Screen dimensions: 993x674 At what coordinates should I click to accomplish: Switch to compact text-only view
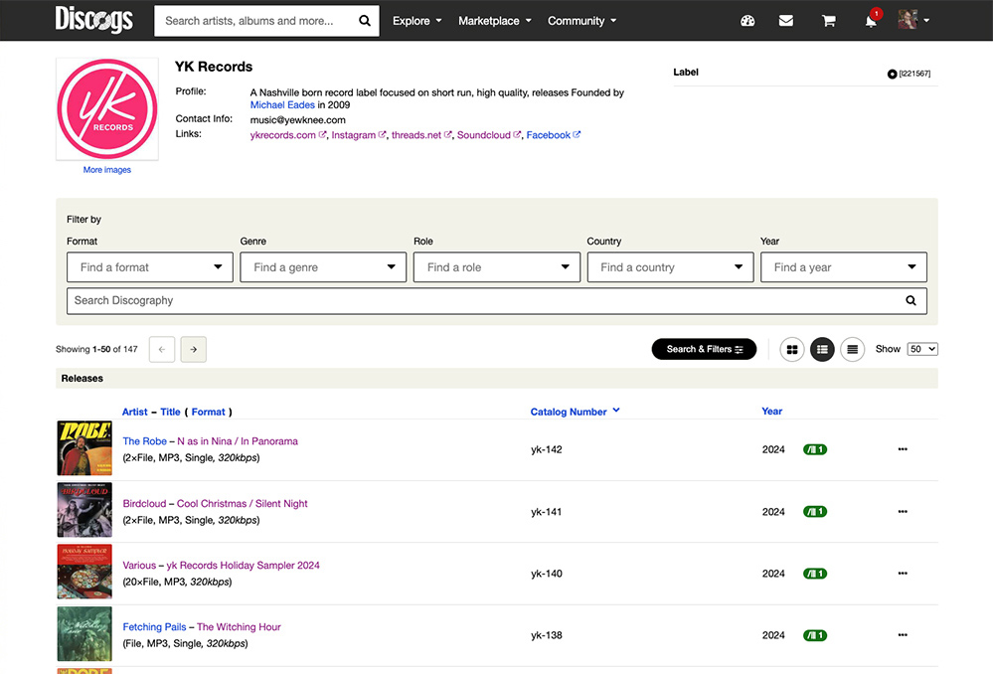click(x=853, y=349)
